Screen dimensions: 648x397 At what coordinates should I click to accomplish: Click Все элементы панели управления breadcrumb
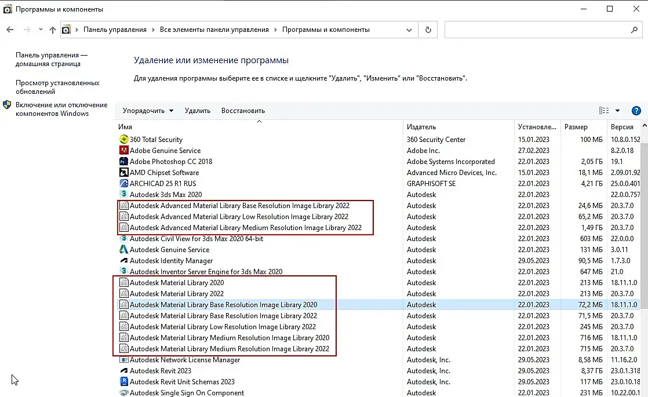[x=214, y=30]
